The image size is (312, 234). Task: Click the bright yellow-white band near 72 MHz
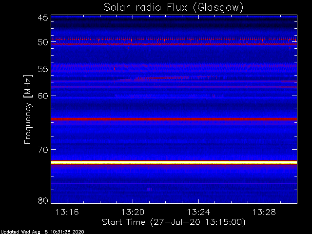[x=174, y=162]
